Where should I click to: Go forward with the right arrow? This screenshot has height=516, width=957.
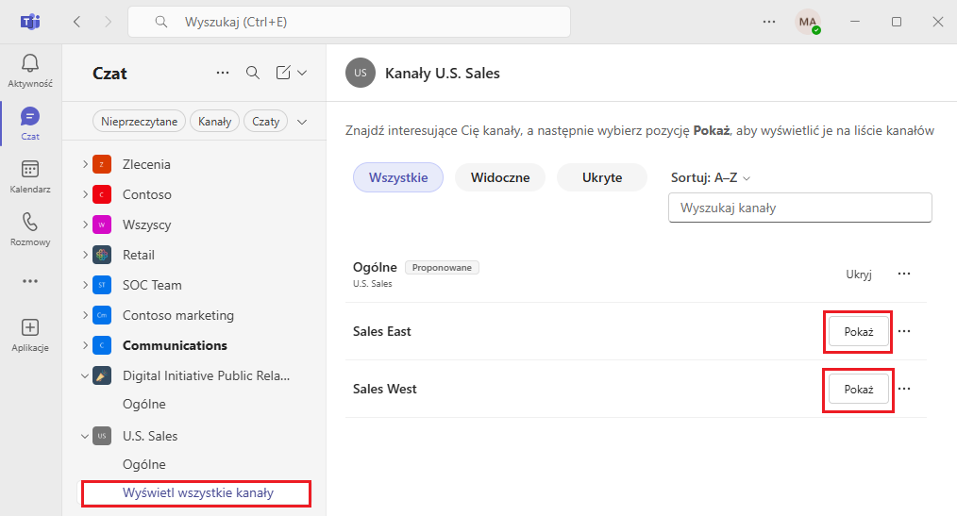pos(108,22)
